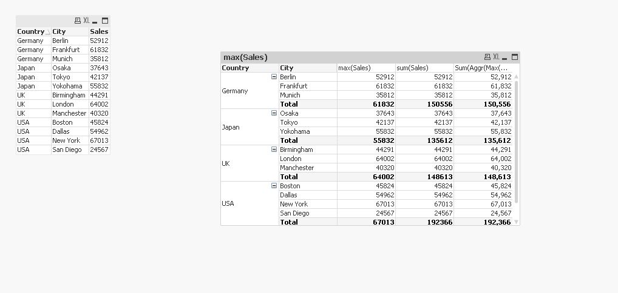Collapse the USA group in the pivot
The height and width of the screenshot is (293, 618).
(x=274, y=186)
